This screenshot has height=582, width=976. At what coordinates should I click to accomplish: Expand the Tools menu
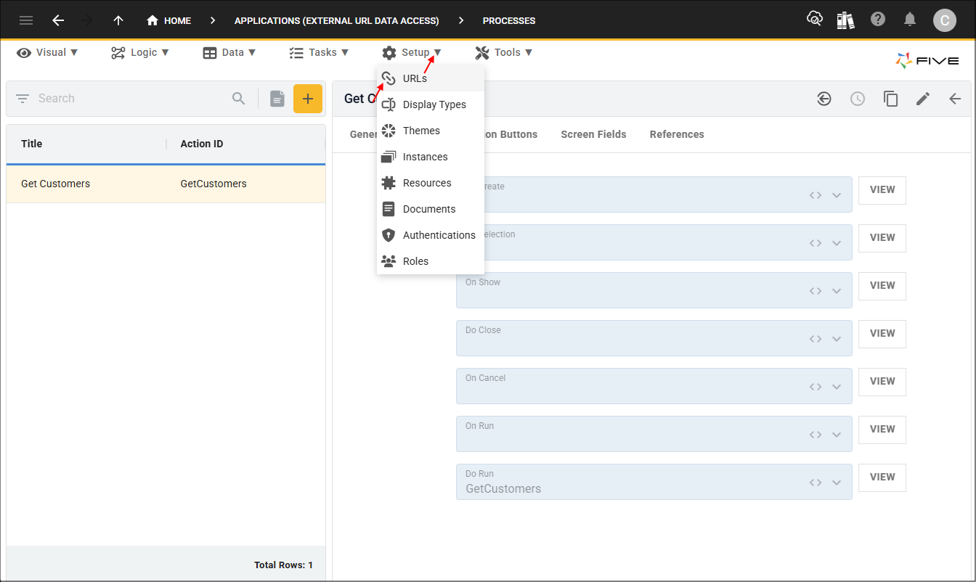coord(504,52)
